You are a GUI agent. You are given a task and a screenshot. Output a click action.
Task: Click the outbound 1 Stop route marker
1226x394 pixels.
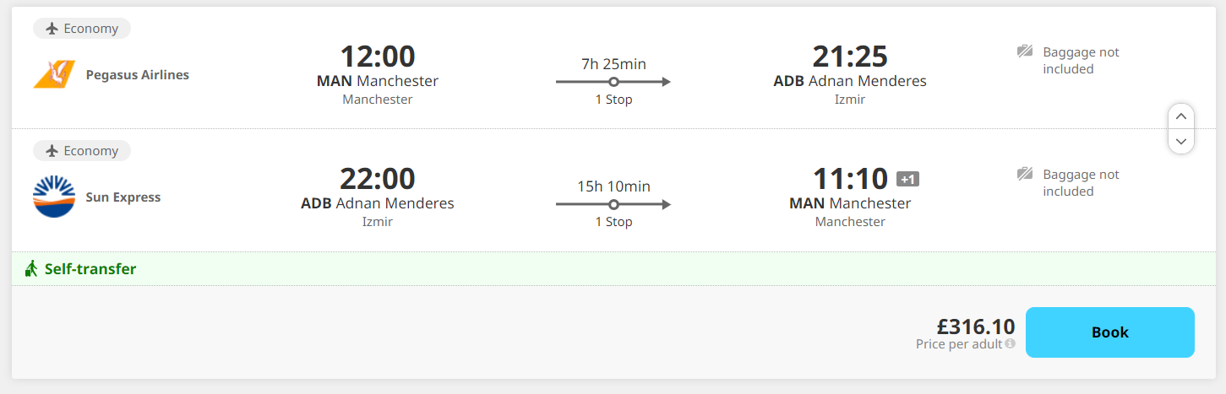click(x=613, y=82)
